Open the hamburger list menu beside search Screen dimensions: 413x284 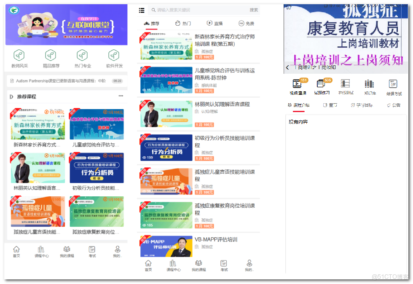pos(142,10)
